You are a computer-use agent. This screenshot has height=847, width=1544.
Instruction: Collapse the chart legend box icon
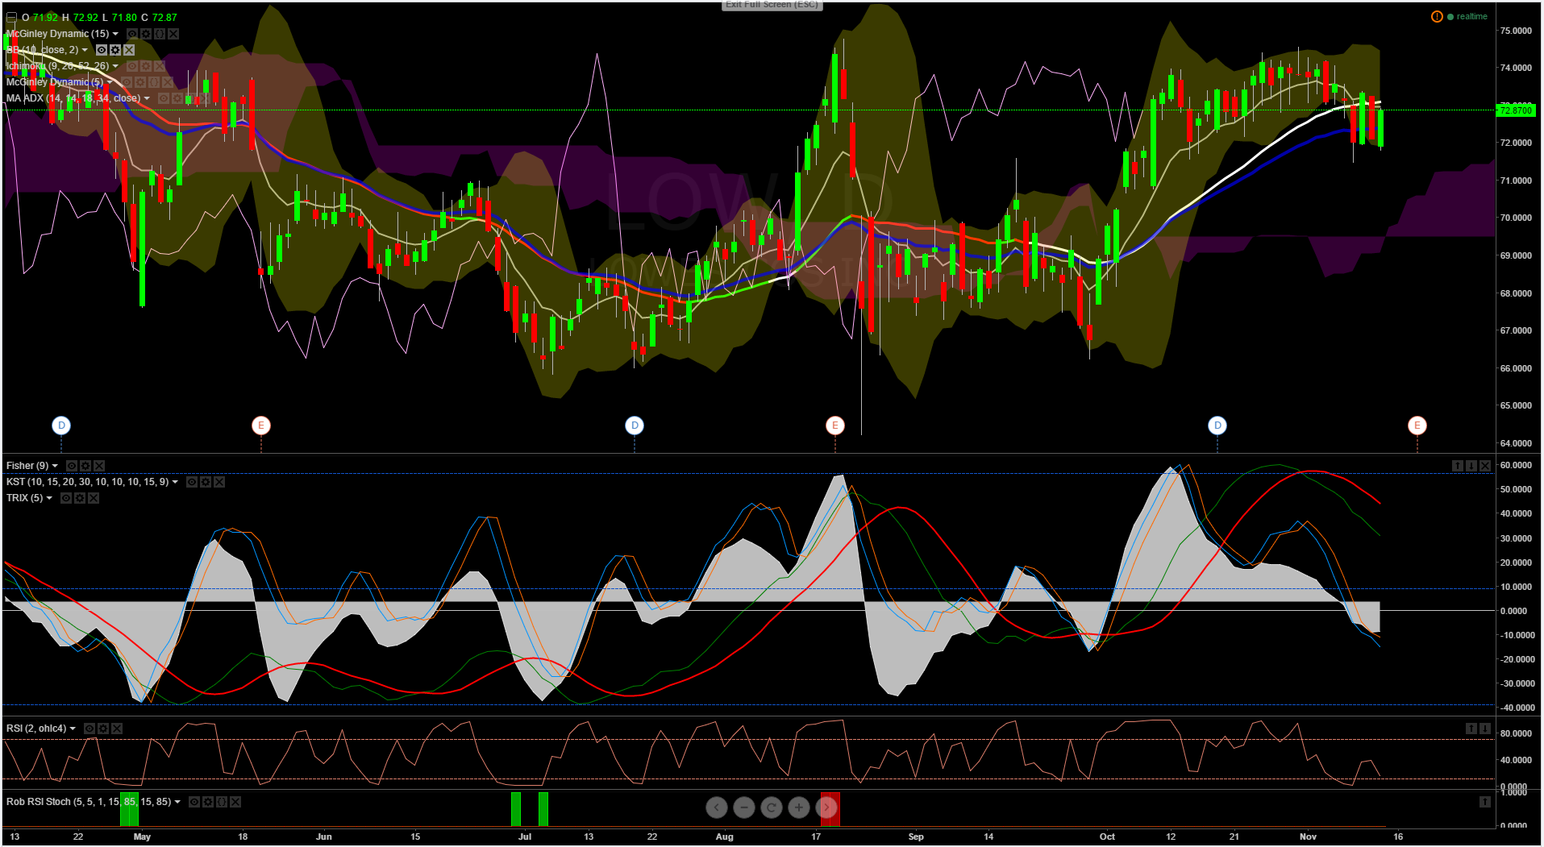(x=11, y=17)
